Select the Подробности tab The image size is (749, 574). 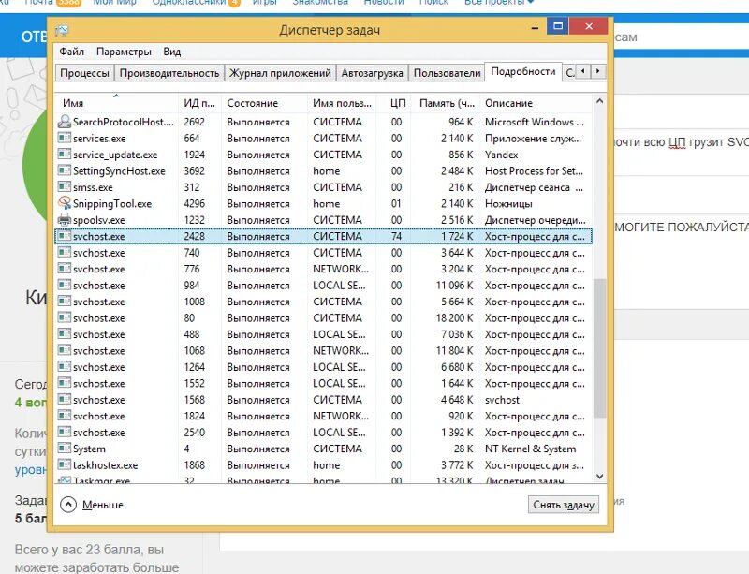tap(523, 72)
